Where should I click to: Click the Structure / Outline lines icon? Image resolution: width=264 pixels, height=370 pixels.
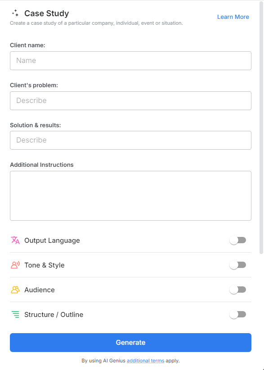tap(15, 314)
